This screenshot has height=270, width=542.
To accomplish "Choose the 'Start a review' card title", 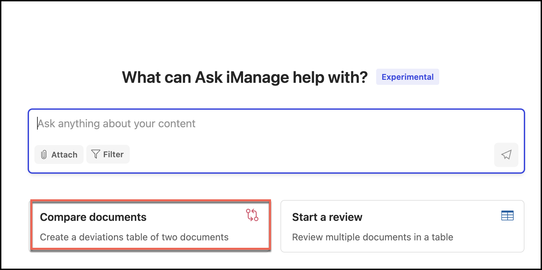I will [x=327, y=217].
